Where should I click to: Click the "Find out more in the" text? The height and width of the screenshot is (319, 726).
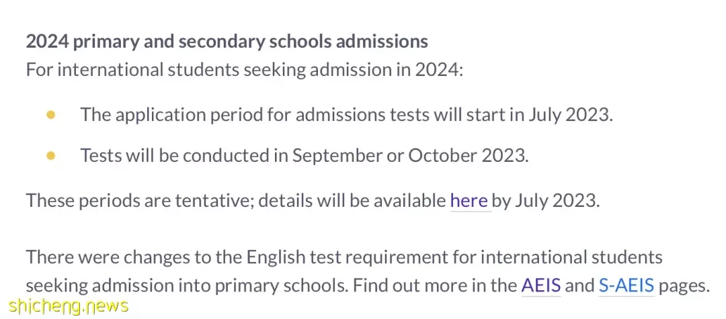pyautogui.click(x=435, y=285)
